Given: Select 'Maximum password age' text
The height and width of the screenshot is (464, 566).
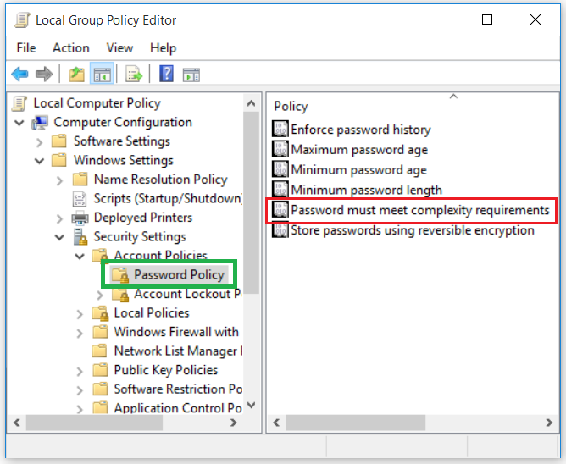Looking at the screenshot, I should [359, 149].
